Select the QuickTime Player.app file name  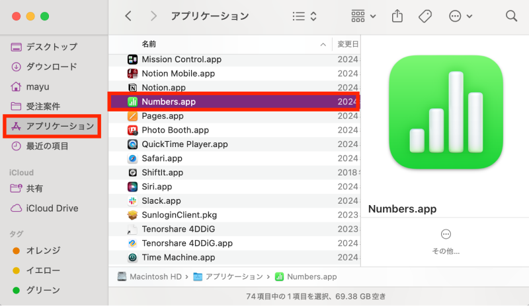pyautogui.click(x=184, y=144)
